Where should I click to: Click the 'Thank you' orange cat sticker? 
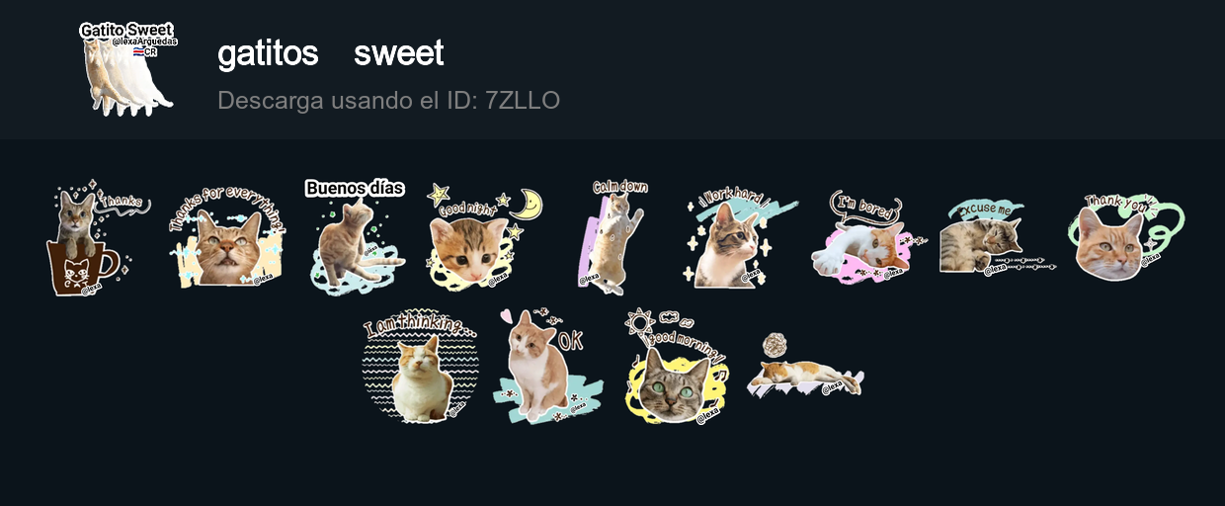[1125, 237]
